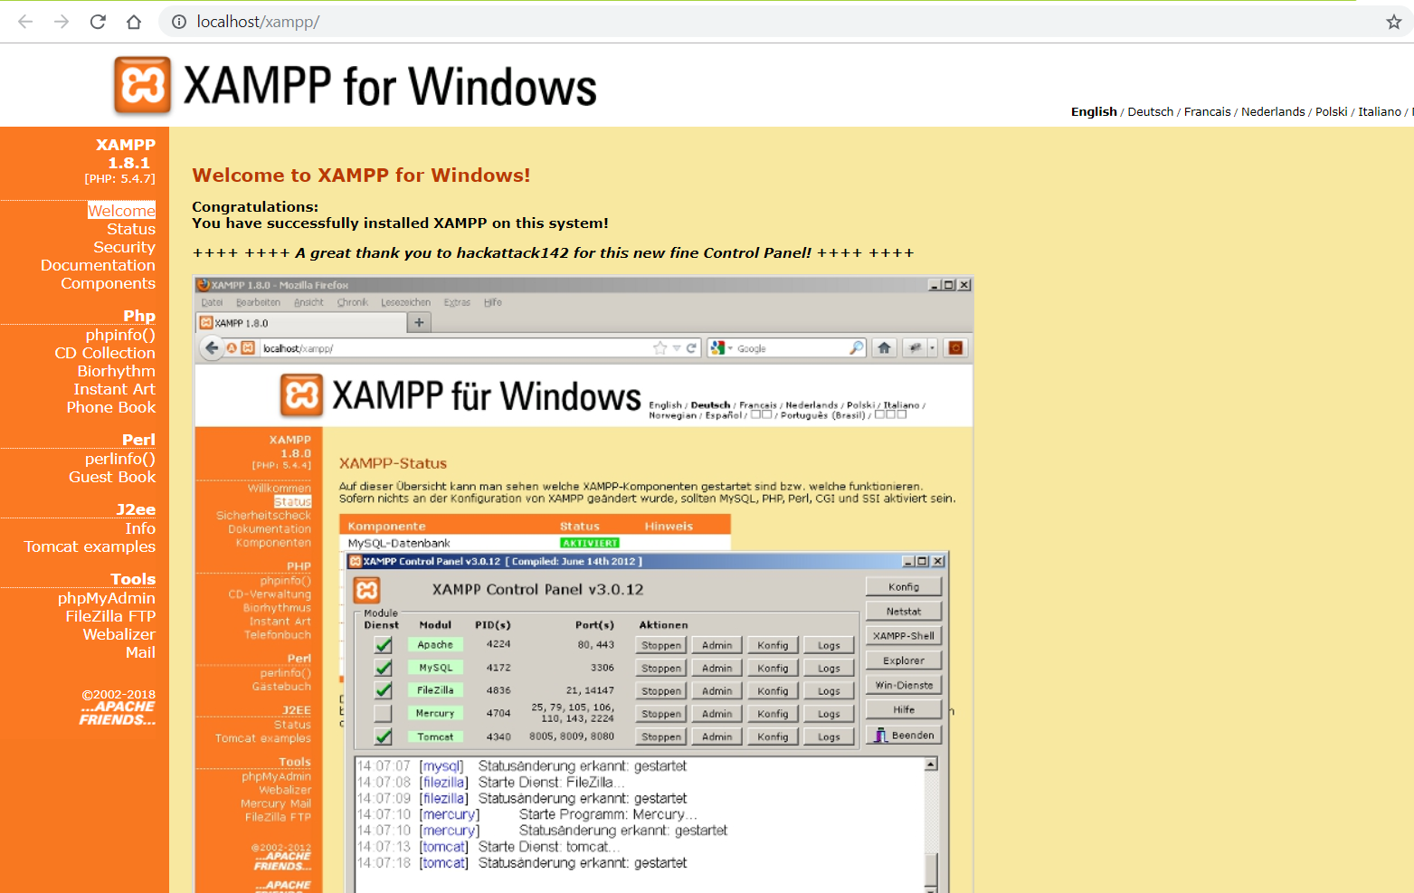Open the Extras menu in the Firefox screenshot
Viewport: 1414px width, 893px height.
point(457,302)
